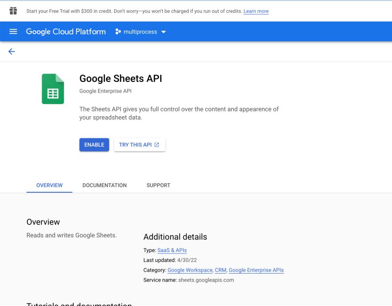Select the OVERVIEW tab
392x306 pixels.
pyautogui.click(x=49, y=185)
